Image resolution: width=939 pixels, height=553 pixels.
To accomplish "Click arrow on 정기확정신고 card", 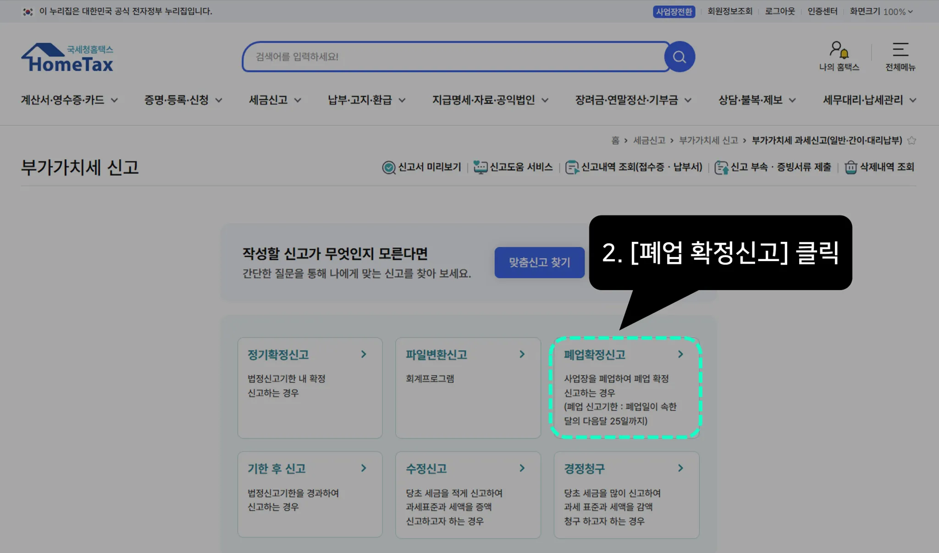I will pos(364,354).
